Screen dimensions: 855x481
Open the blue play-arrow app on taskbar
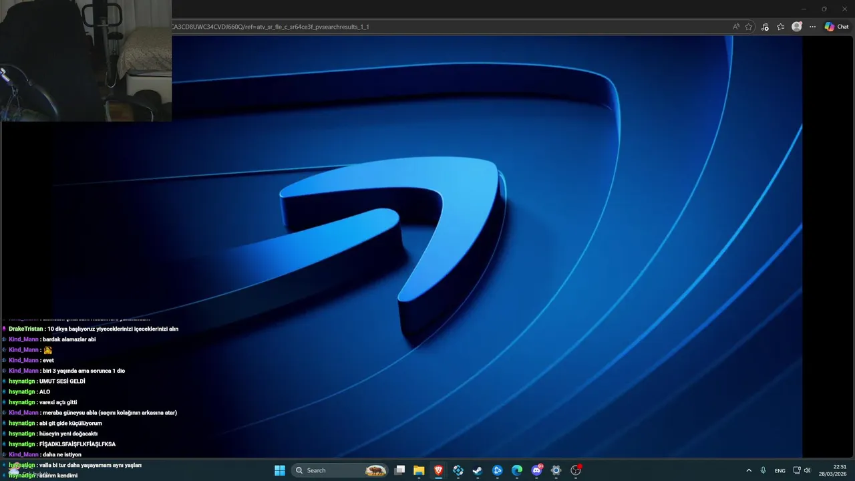pos(497,470)
